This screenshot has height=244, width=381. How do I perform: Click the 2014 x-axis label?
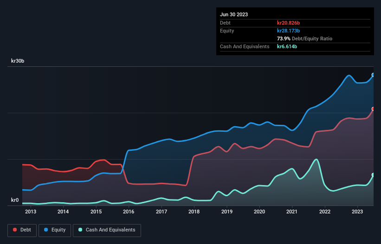[63, 212]
